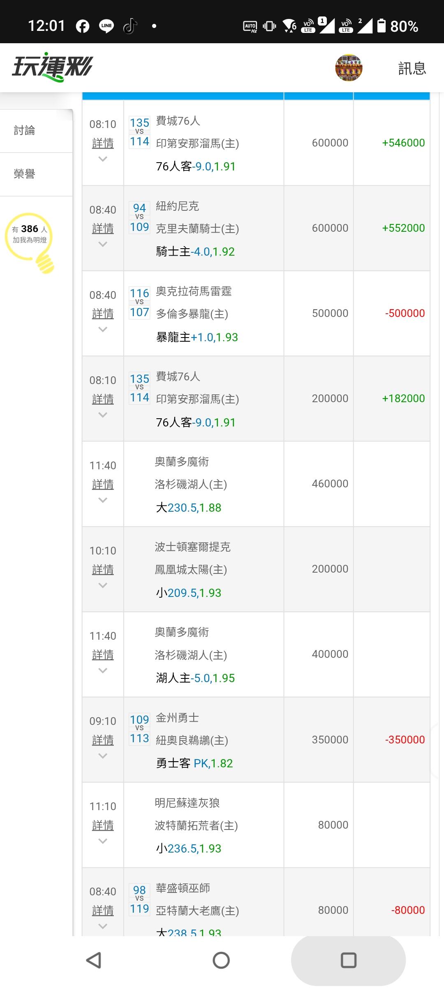
Task: Tap the TikTok notification icon
Action: pyautogui.click(x=130, y=26)
